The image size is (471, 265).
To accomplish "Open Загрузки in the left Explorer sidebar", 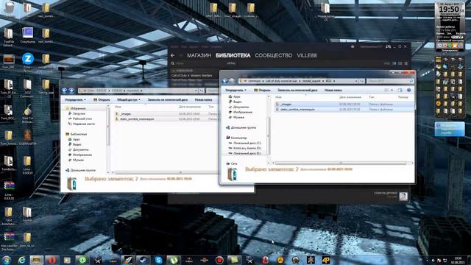I will click(79, 113).
